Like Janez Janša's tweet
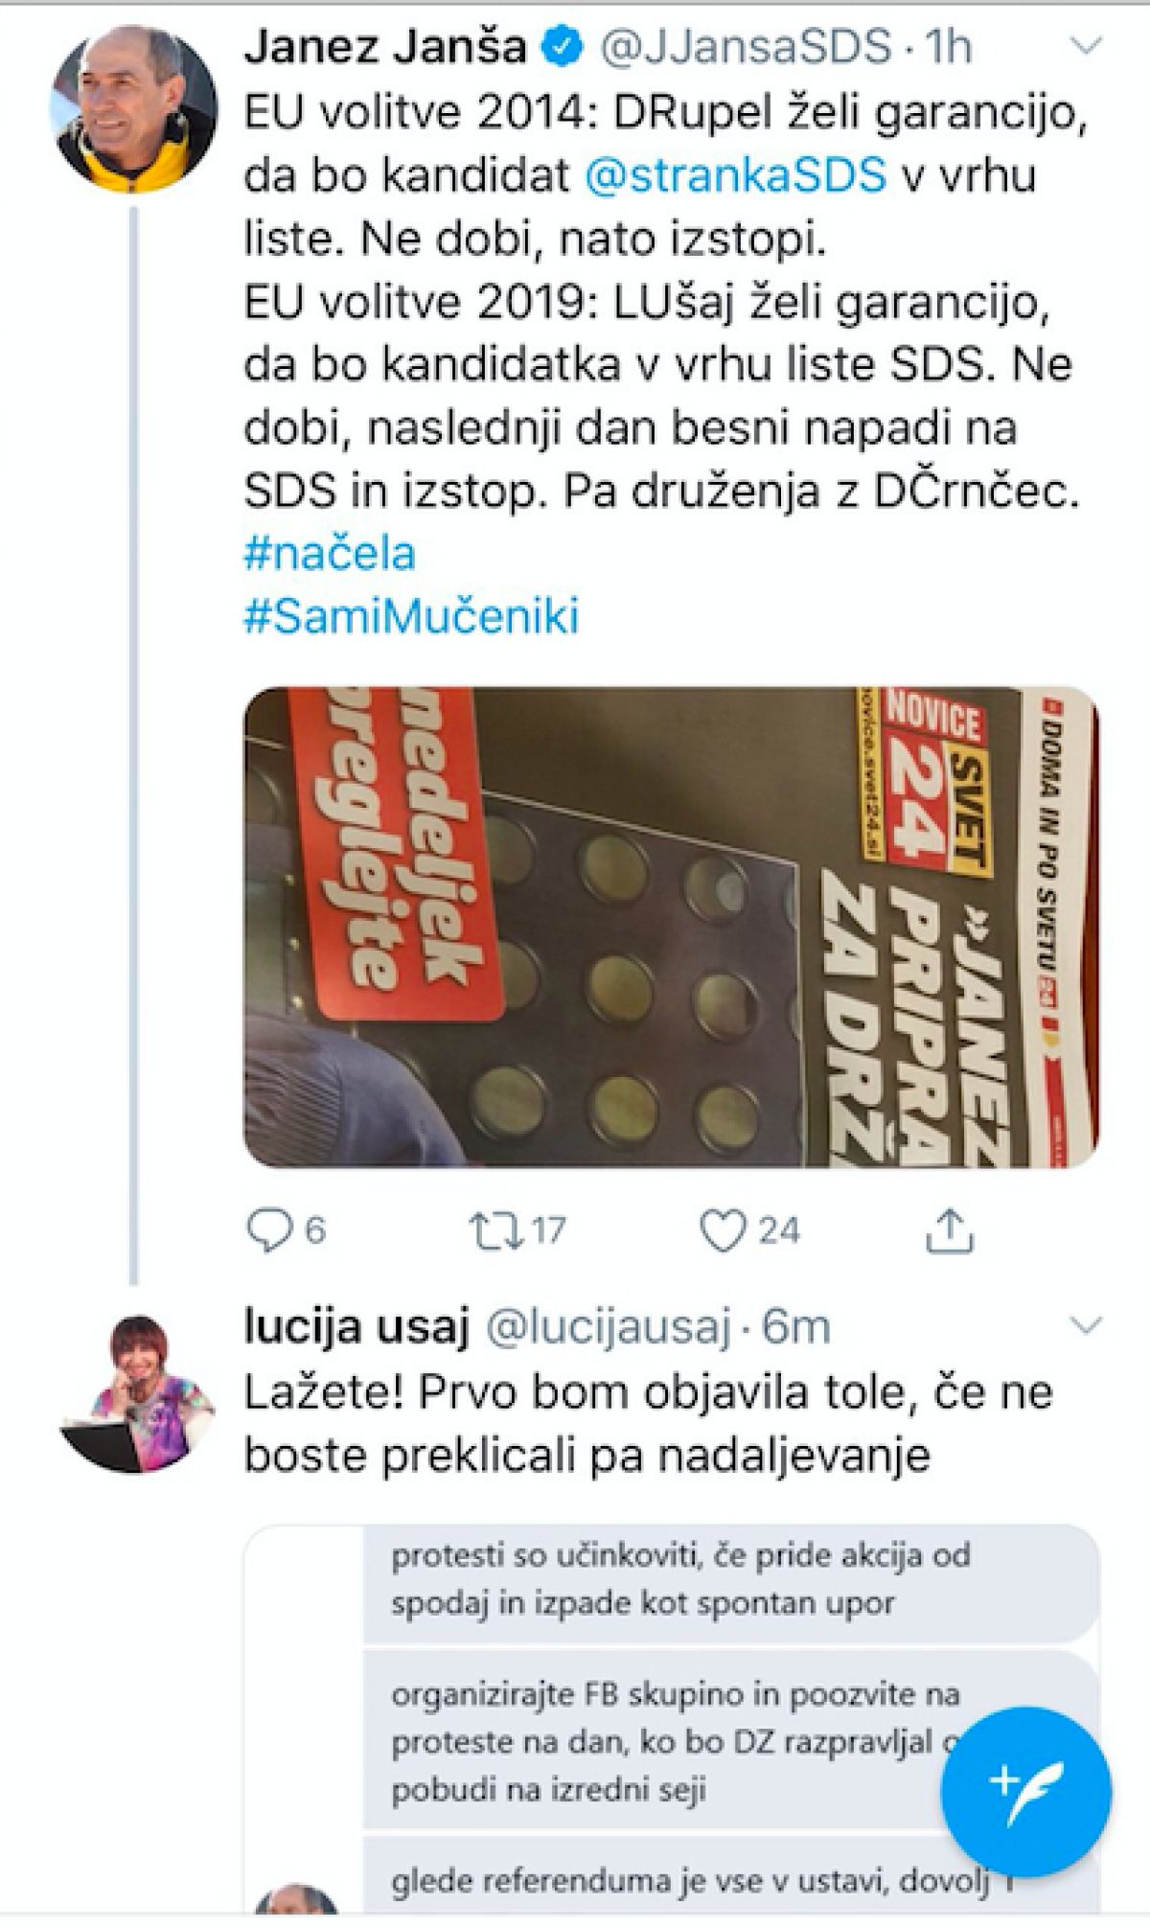 tap(721, 1229)
